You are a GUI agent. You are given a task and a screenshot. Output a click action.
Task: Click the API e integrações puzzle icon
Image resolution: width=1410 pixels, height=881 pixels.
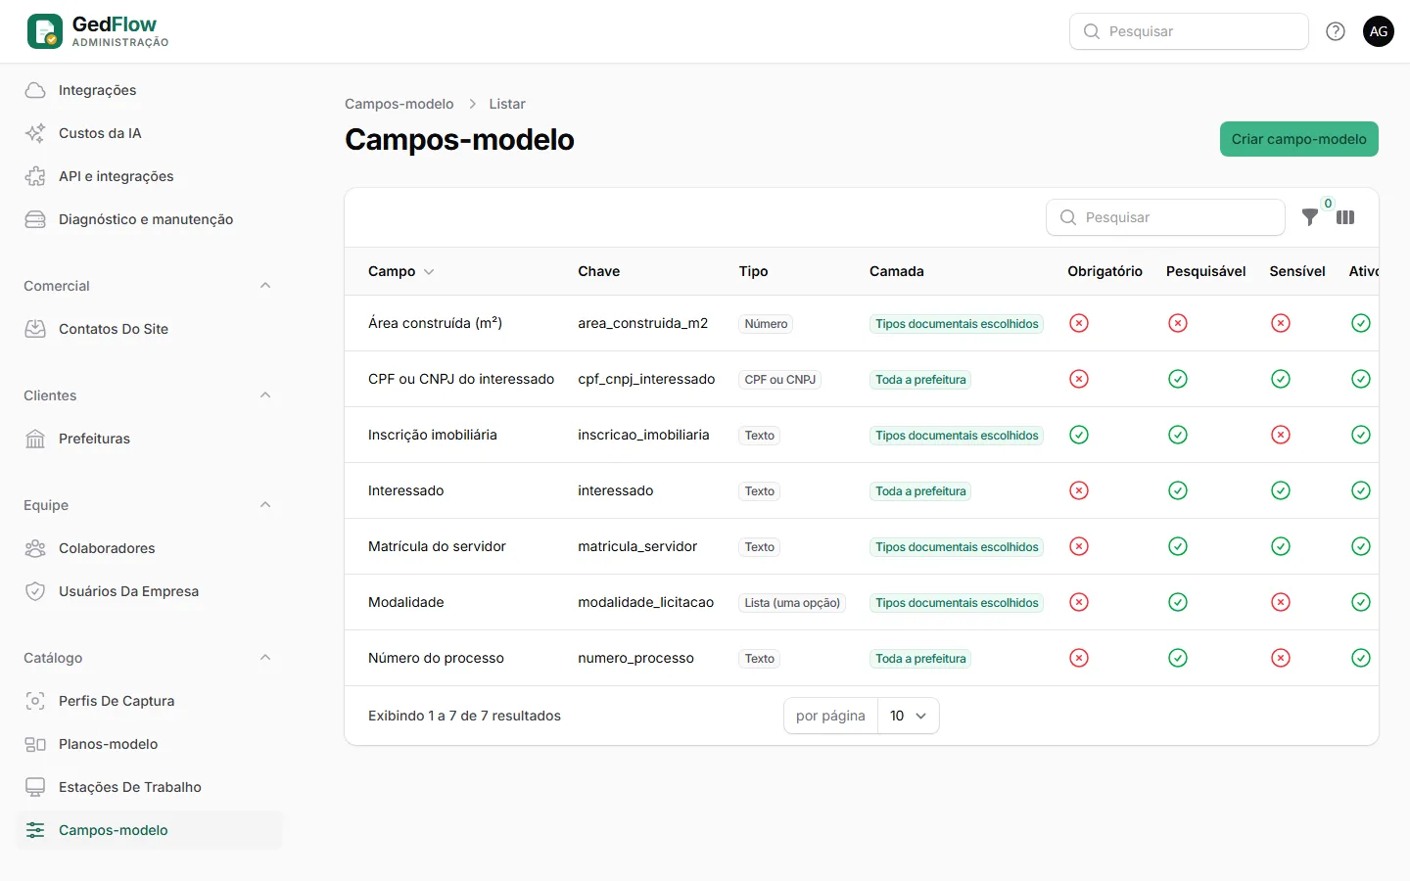(35, 176)
